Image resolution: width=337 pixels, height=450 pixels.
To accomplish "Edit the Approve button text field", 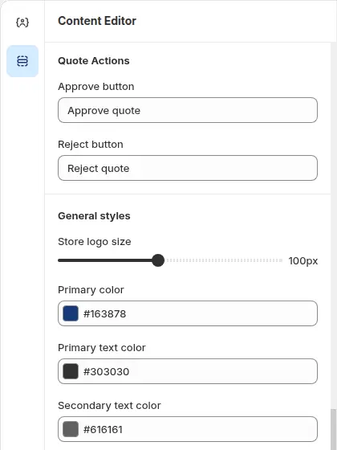I will (x=188, y=110).
